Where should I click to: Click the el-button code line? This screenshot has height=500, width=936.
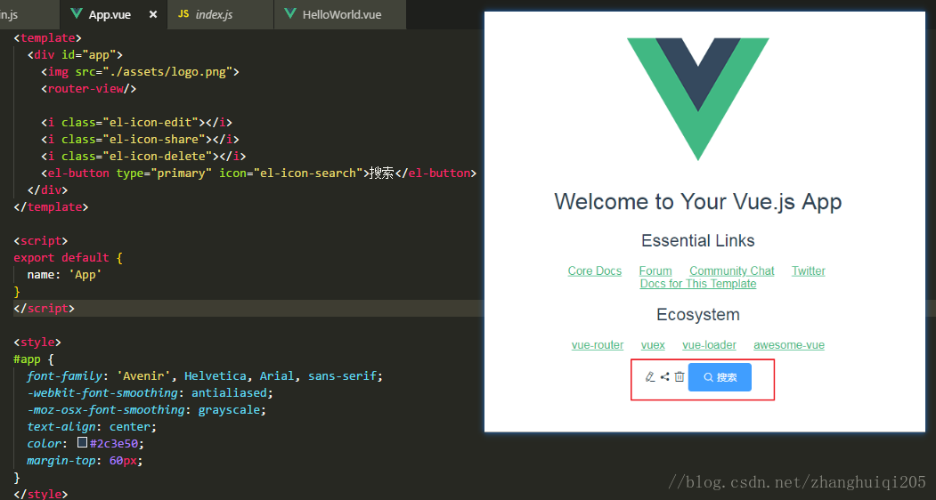258,173
